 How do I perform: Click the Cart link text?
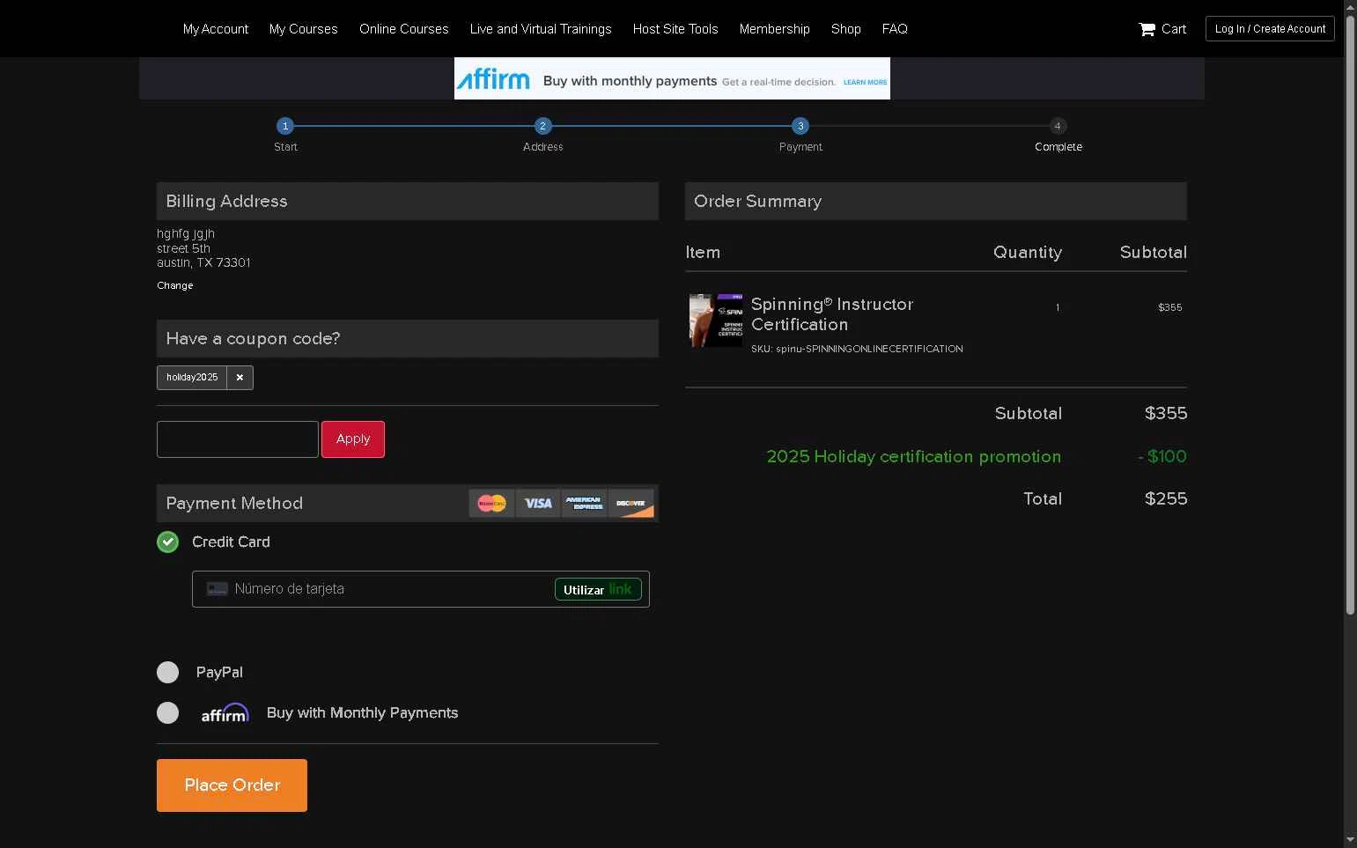tap(1174, 29)
